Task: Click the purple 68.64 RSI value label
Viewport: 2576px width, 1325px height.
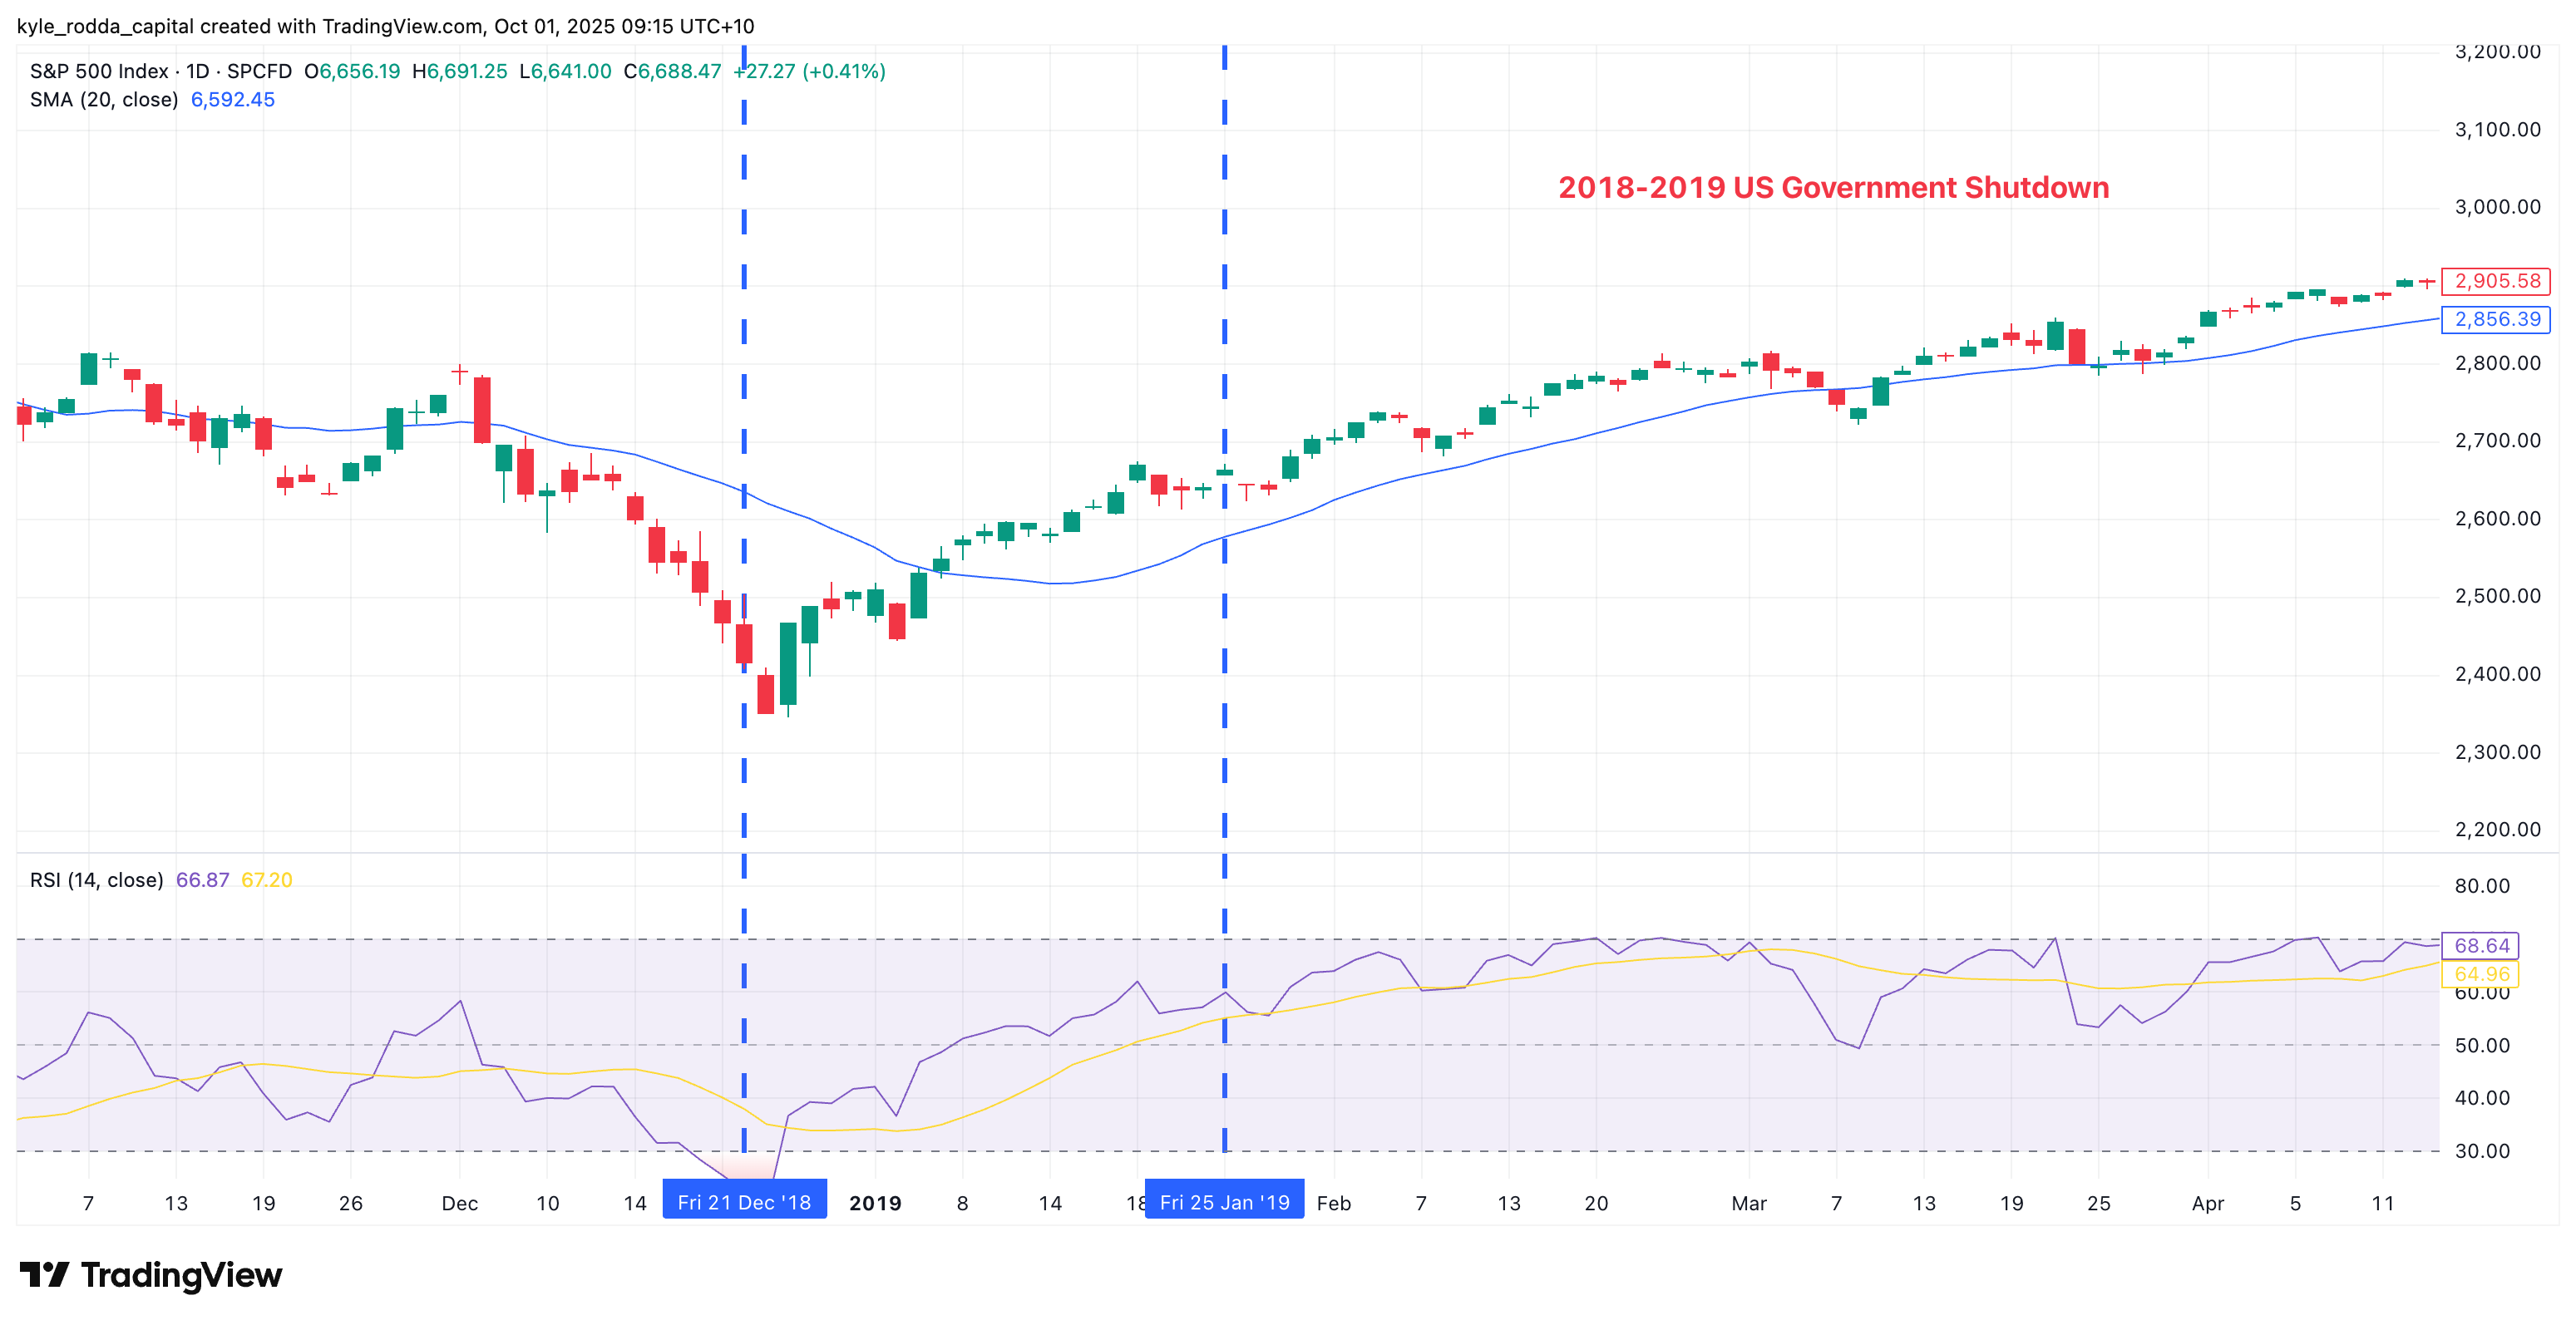Action: [2481, 946]
